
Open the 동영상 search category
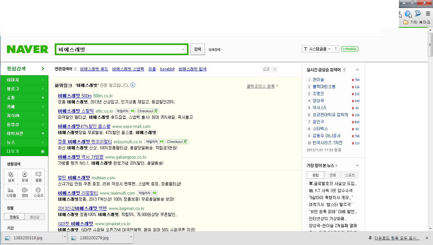point(24,124)
